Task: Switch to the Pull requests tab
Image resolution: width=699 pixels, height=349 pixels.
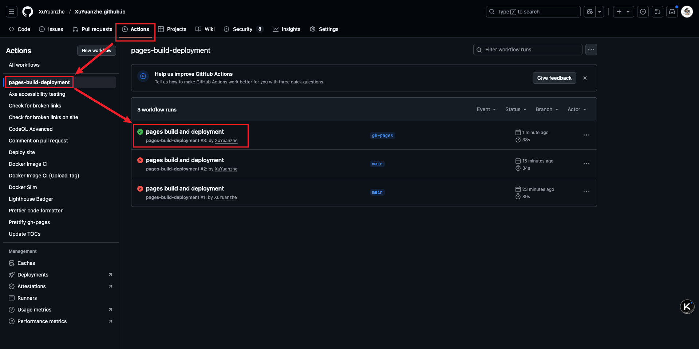Action: click(92, 29)
